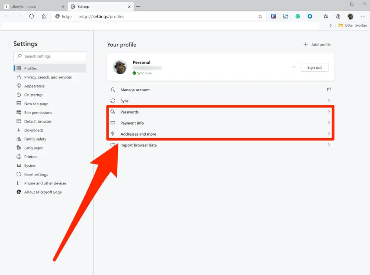The height and width of the screenshot is (275, 370).
Task: Expand Addresses and more row chevron
Action: tap(329, 134)
